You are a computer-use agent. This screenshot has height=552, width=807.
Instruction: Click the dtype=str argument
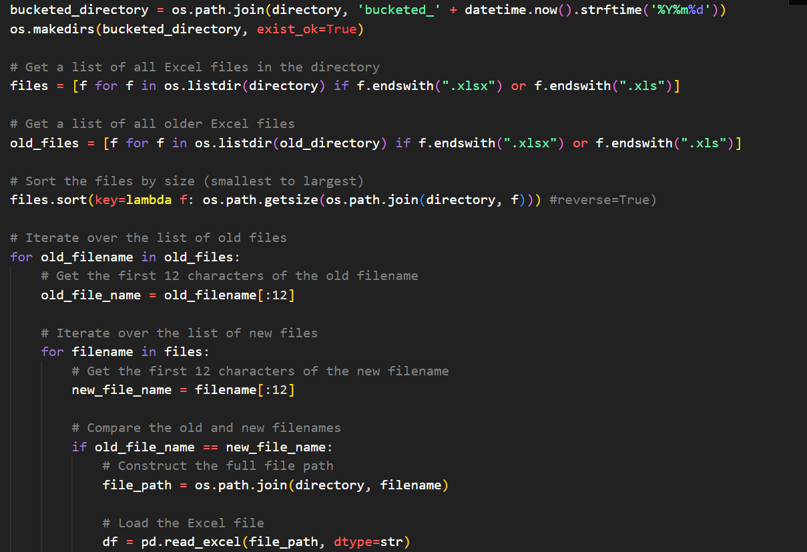[x=372, y=542]
